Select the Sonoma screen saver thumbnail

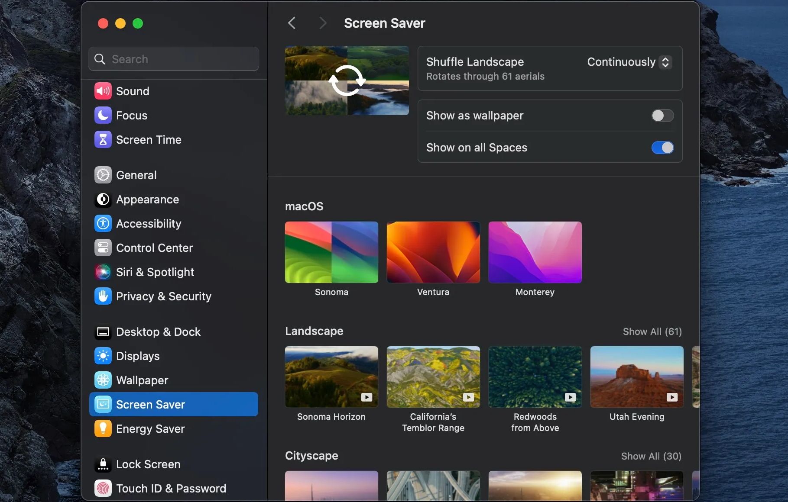[331, 252]
